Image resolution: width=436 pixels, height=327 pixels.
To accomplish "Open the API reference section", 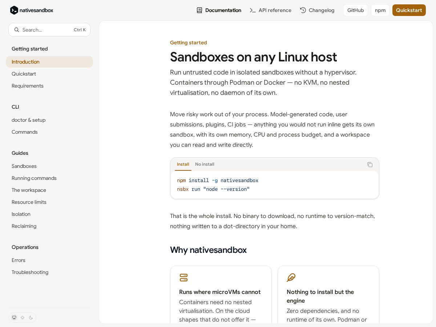I will tap(271, 10).
